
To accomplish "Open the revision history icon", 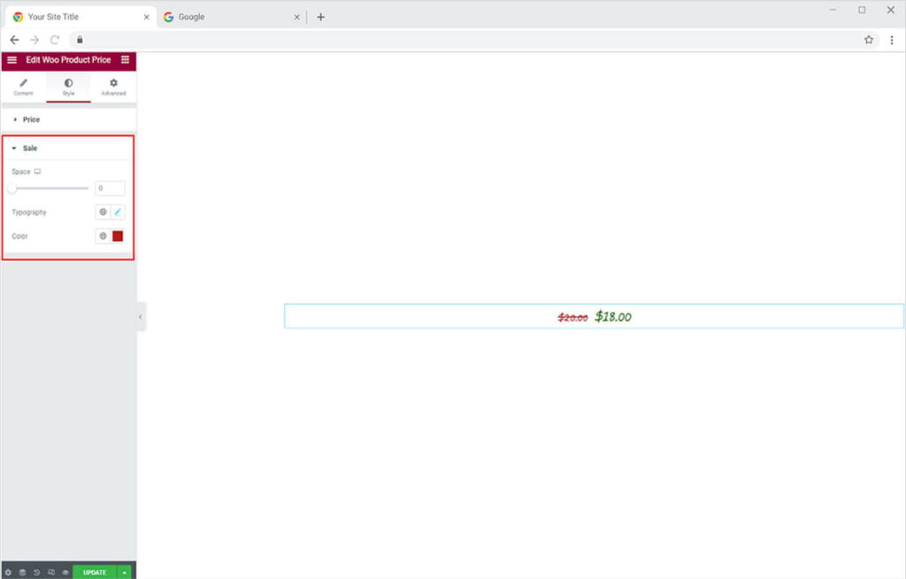I will tap(36, 572).
